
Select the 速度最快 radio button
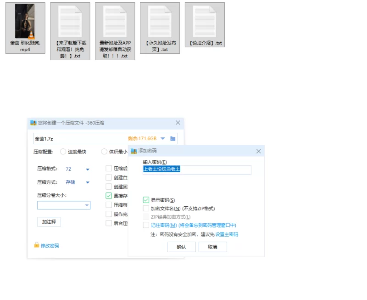[63, 152]
